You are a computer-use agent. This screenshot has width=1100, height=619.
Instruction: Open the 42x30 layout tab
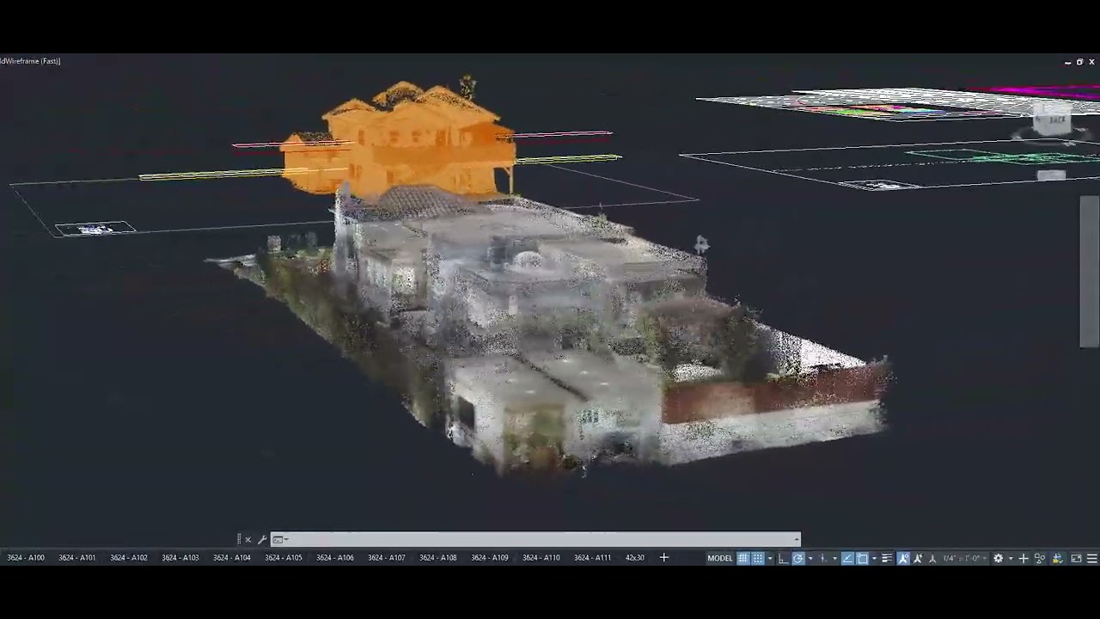tap(635, 558)
